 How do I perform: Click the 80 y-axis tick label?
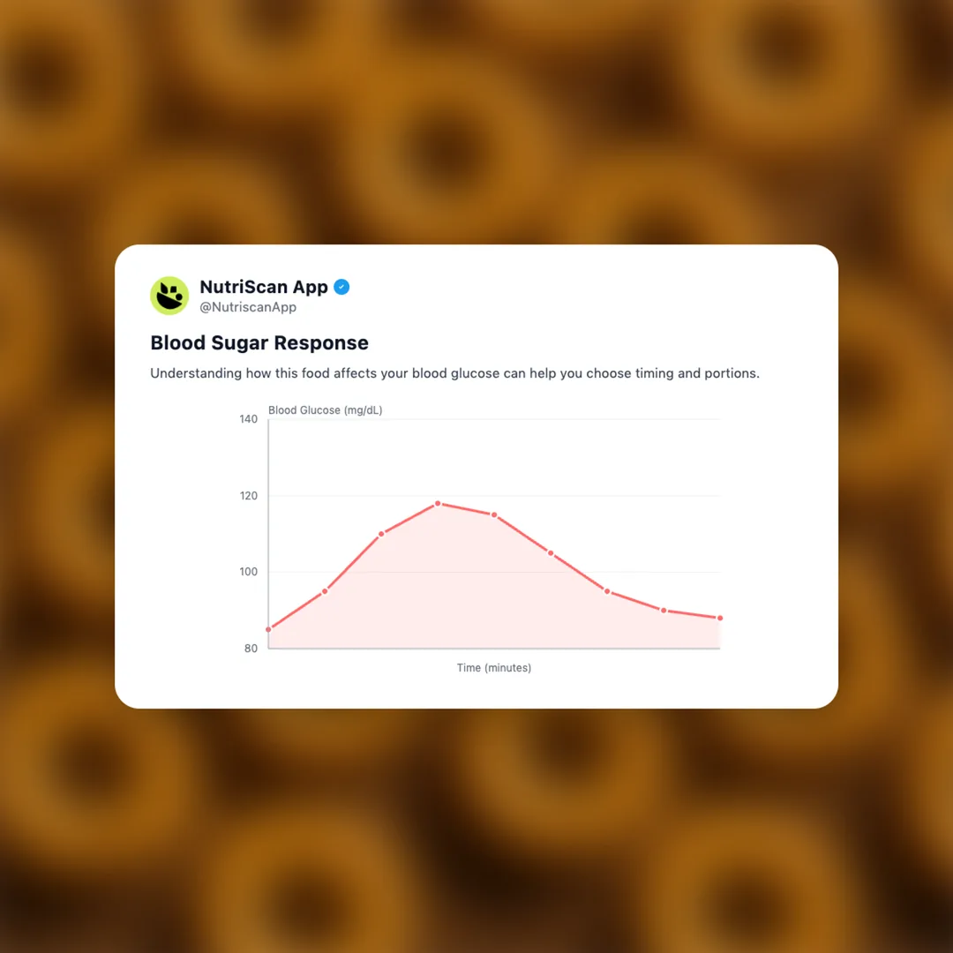[251, 649]
